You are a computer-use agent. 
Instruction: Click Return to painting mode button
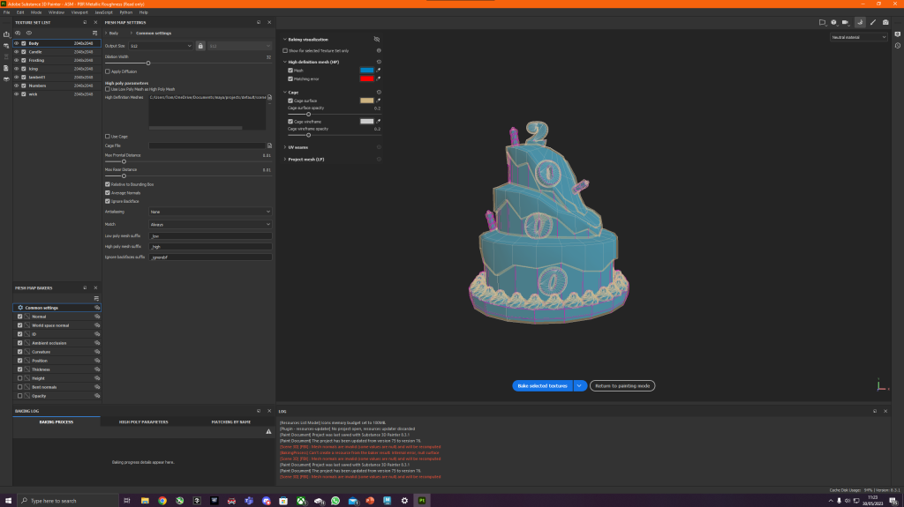623,385
